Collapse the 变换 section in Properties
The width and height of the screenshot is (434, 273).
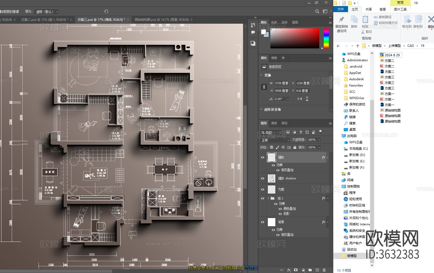[261, 75]
